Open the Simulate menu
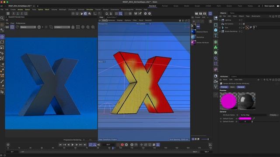The width and height of the screenshot is (280, 157). coord(90,10)
